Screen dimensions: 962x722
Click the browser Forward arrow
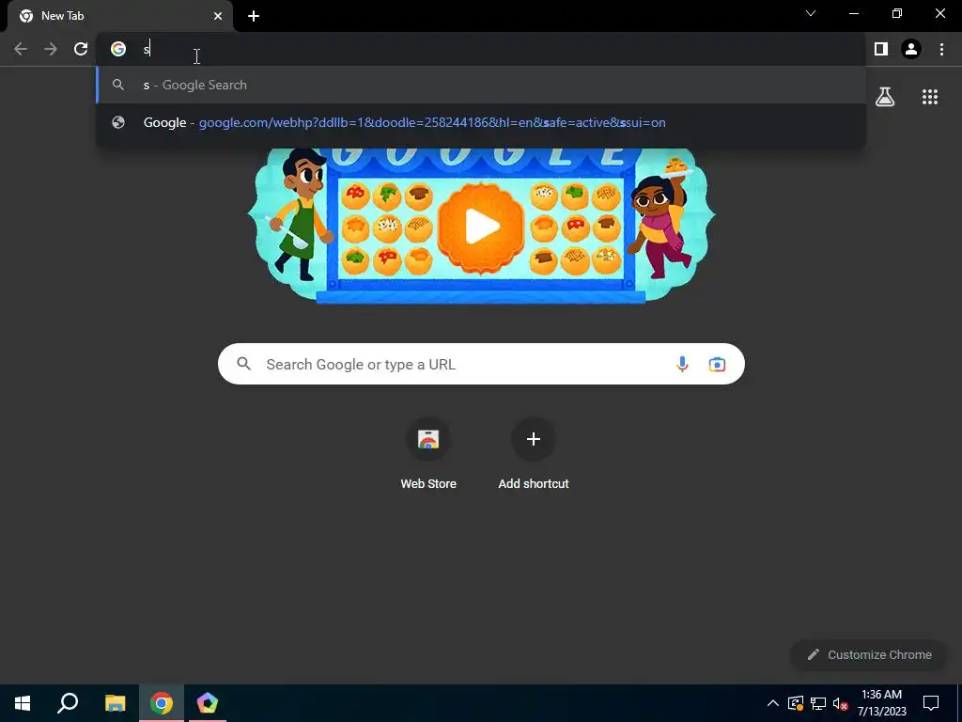tap(51, 49)
